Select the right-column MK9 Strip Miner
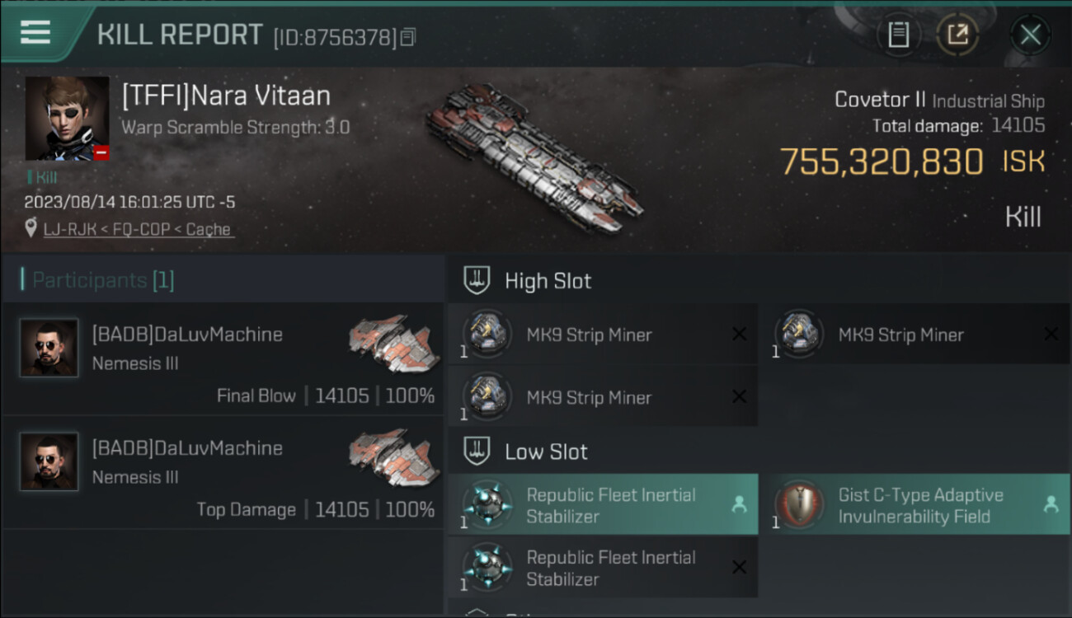Viewport: 1072px width, 618px height. click(x=900, y=335)
